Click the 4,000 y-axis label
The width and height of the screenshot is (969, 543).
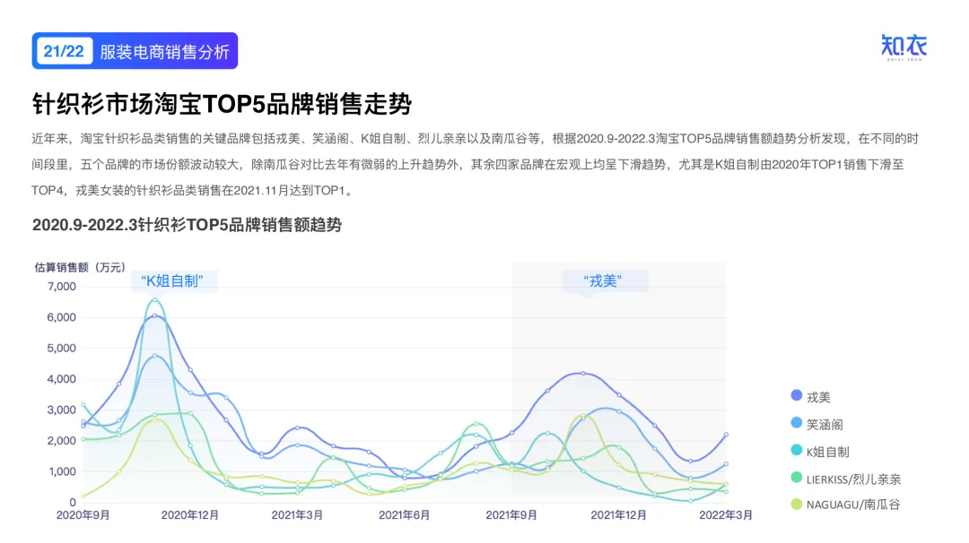61,379
